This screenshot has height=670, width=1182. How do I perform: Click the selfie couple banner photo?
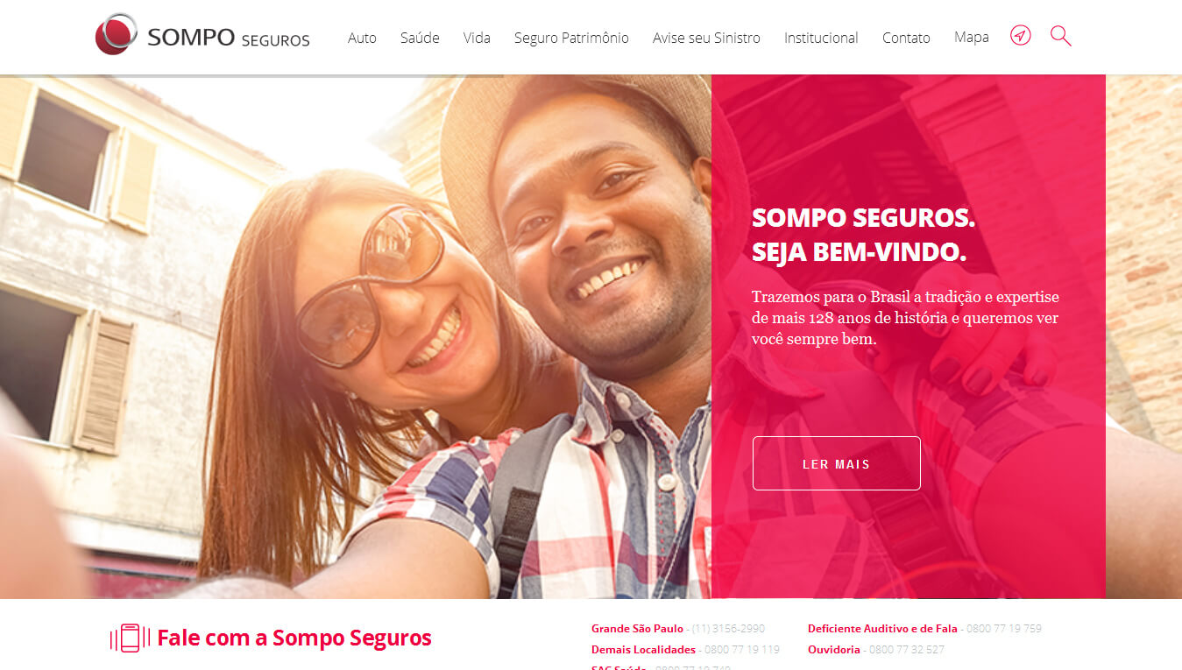point(355,336)
